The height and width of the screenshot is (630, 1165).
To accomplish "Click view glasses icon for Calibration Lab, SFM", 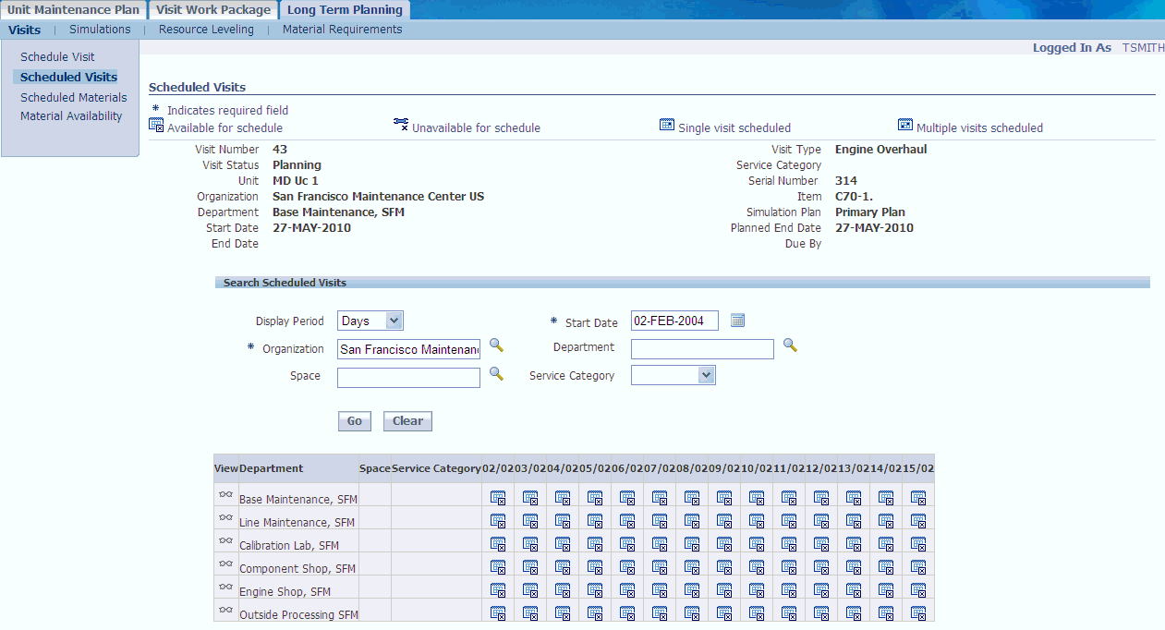I will [225, 539].
